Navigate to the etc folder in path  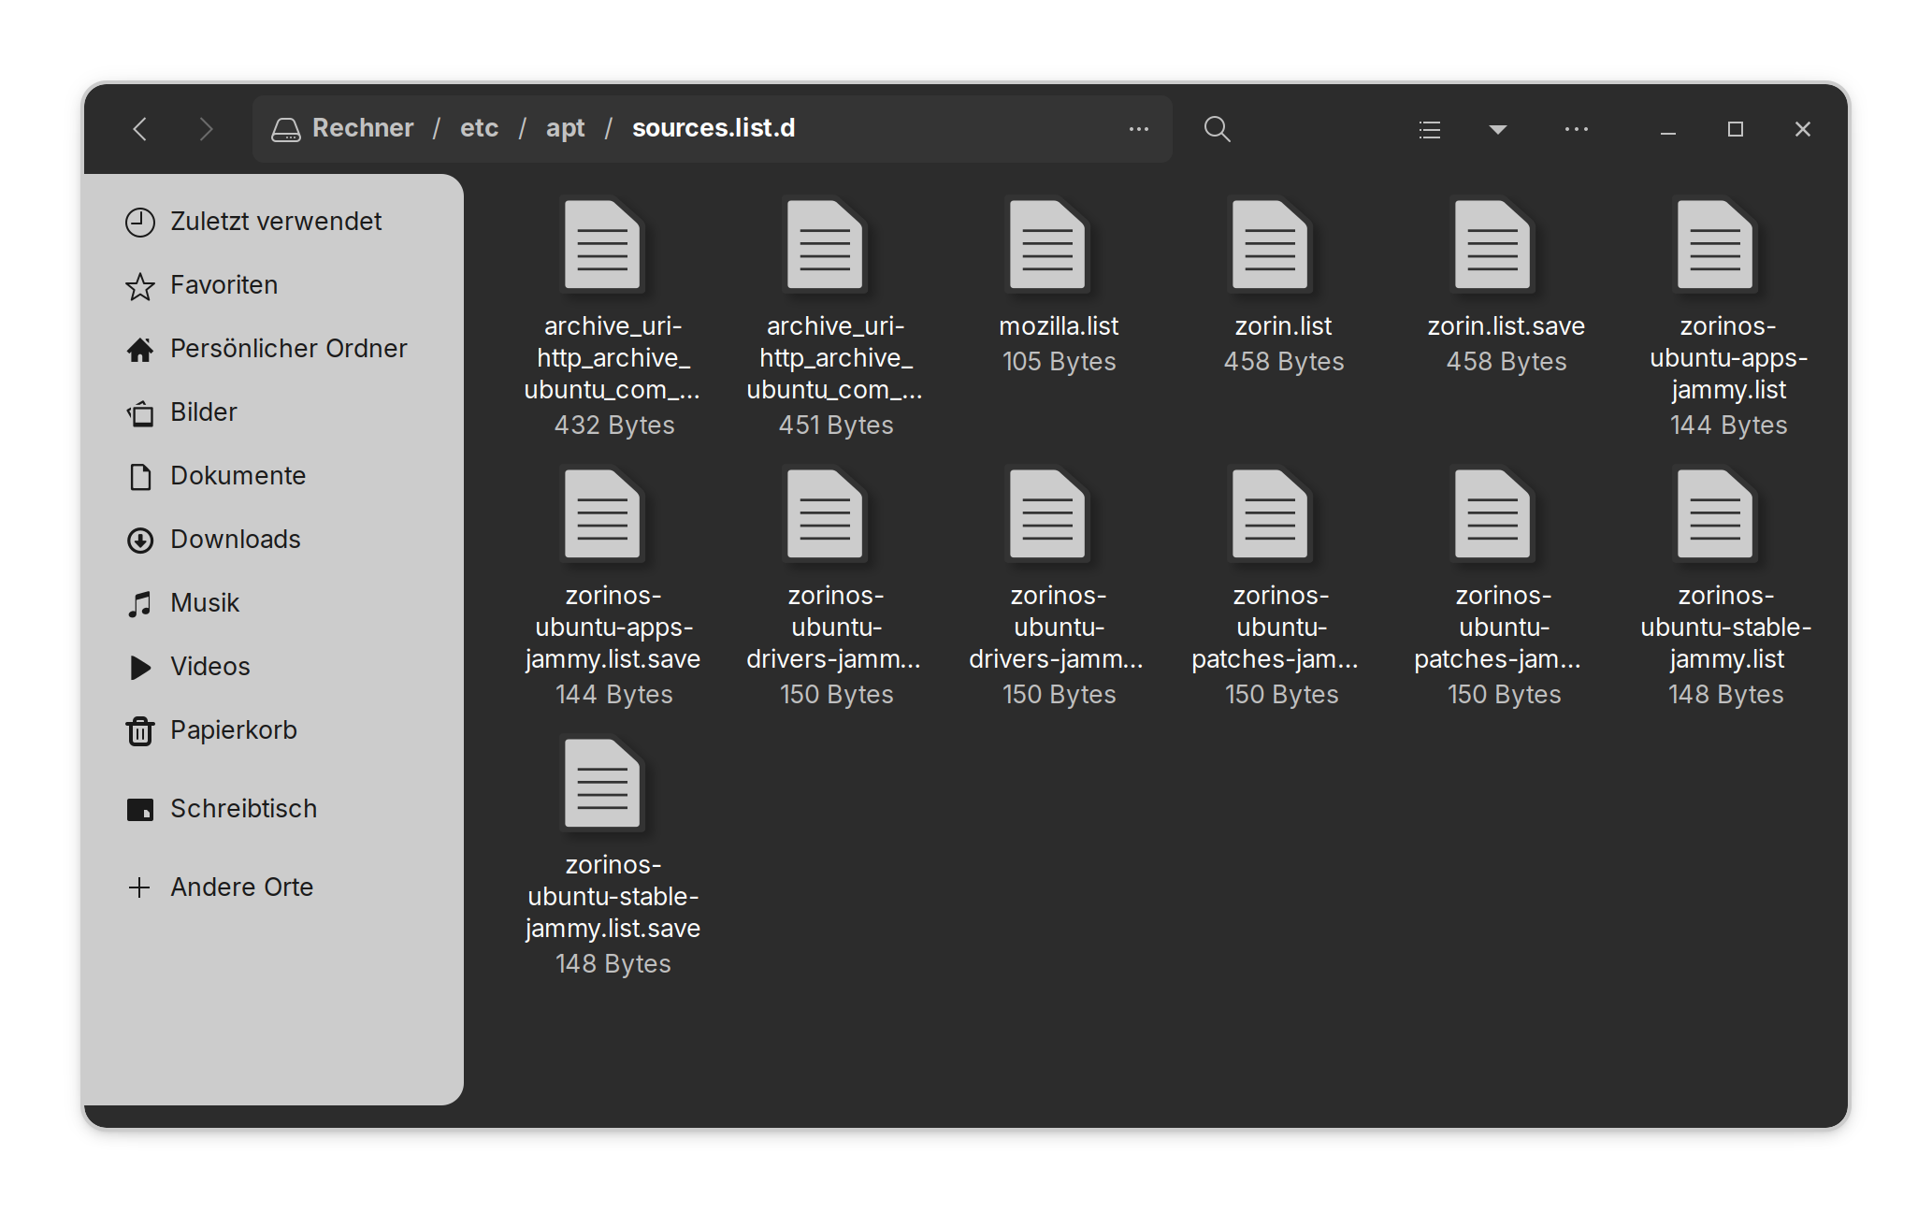point(479,128)
